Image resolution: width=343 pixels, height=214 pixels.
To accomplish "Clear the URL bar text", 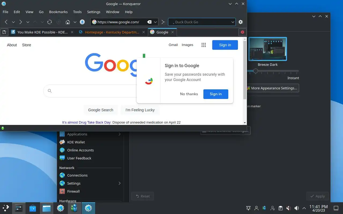I will 149,22.
